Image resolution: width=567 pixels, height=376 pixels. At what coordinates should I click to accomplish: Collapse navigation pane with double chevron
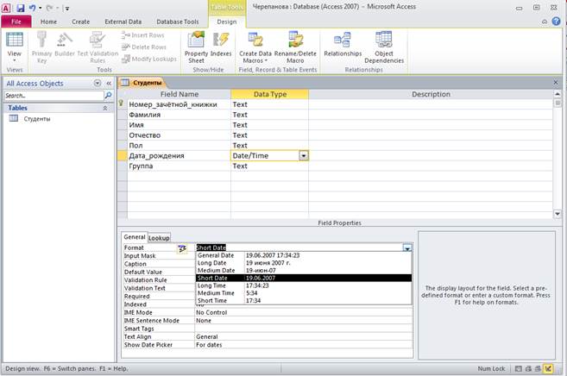click(109, 83)
